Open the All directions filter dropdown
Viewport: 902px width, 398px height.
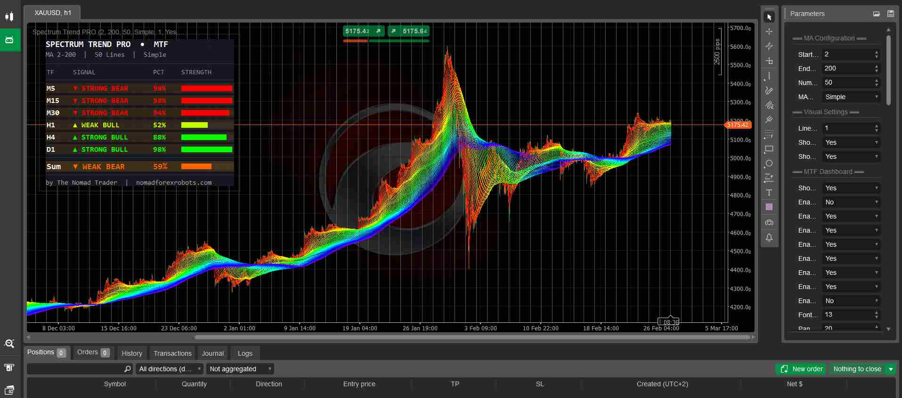[170, 369]
